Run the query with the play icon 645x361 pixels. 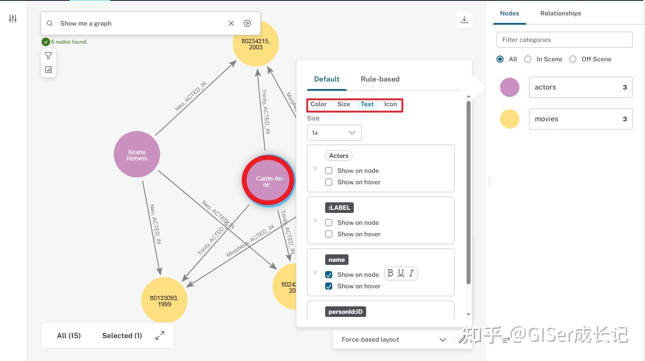(247, 23)
